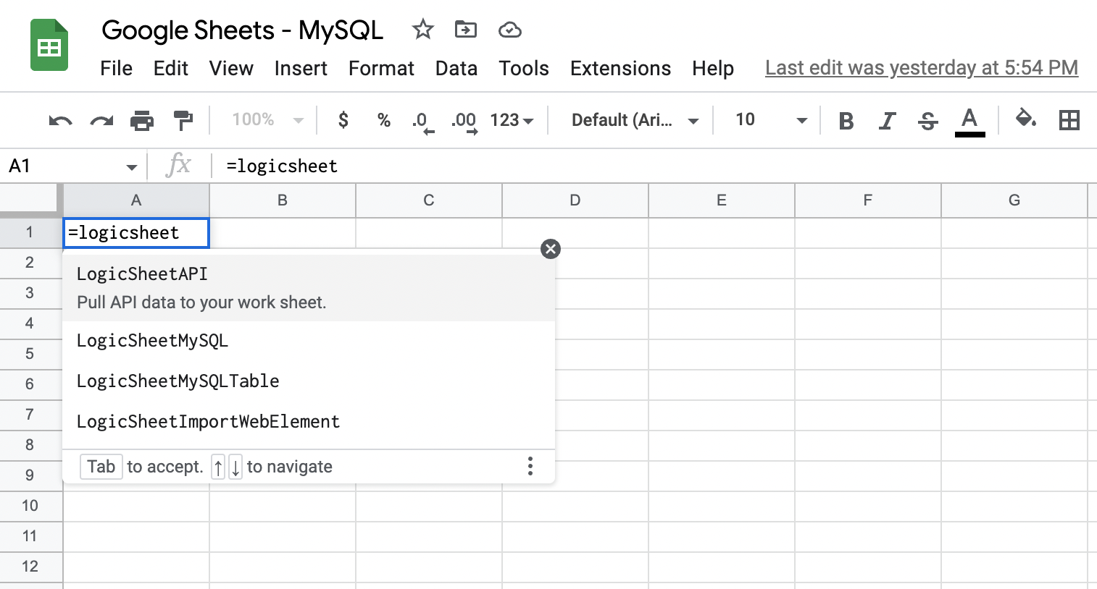Open the Data menu

coord(456,68)
